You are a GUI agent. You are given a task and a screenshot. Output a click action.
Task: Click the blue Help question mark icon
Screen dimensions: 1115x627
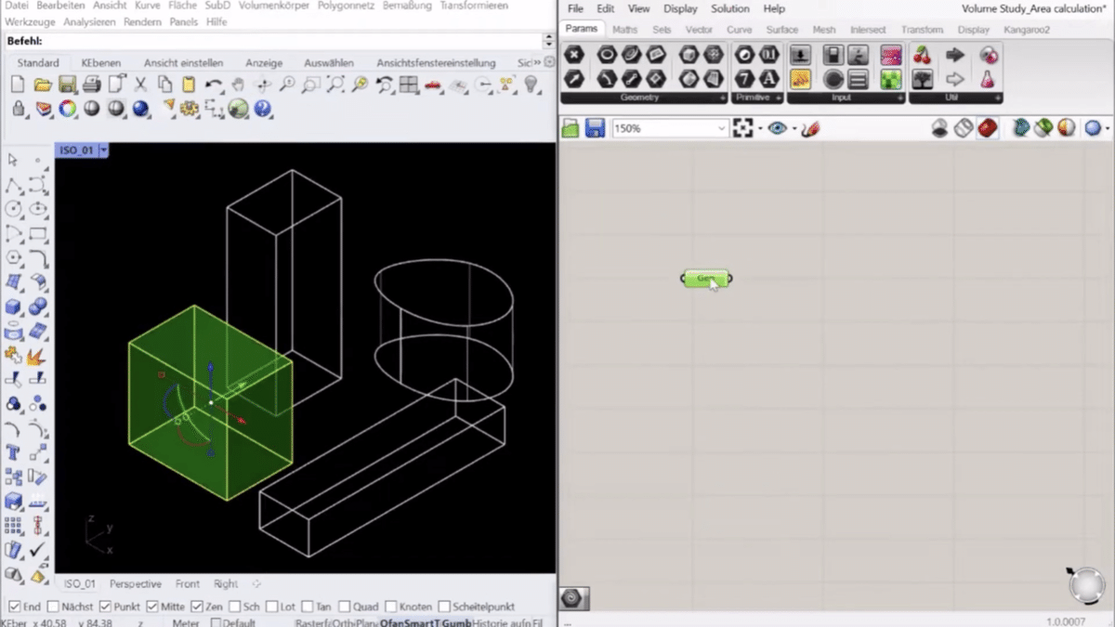coord(262,109)
